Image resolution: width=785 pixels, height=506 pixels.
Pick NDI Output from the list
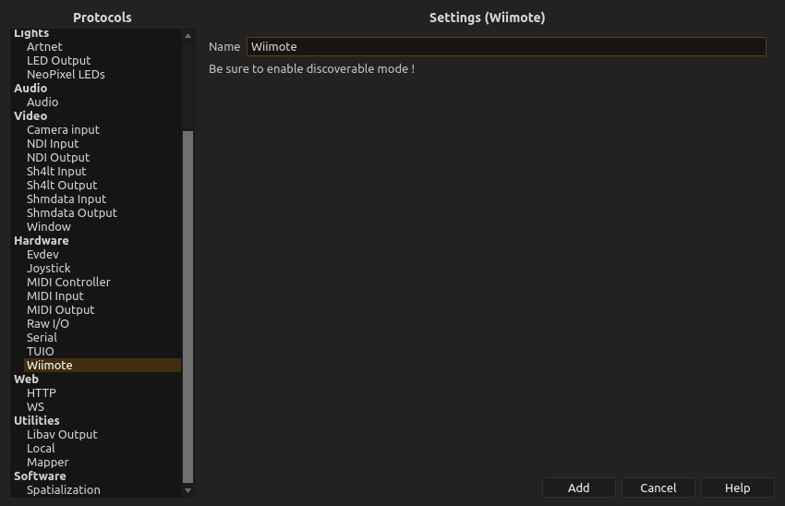click(58, 157)
